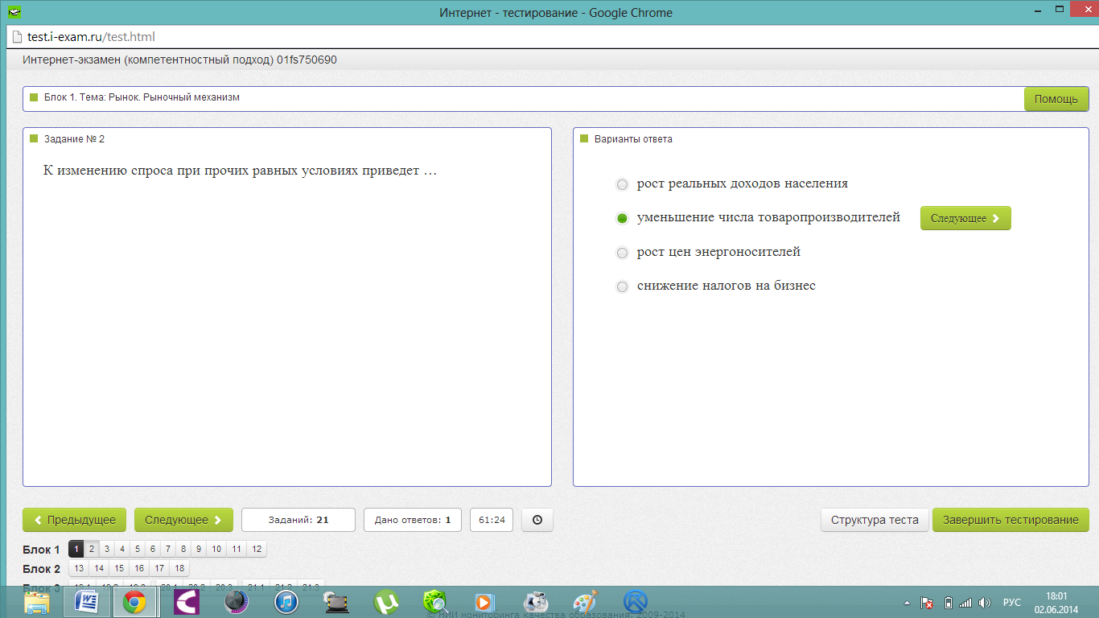Click the clock timer icon button
1099x618 pixels.
point(537,520)
